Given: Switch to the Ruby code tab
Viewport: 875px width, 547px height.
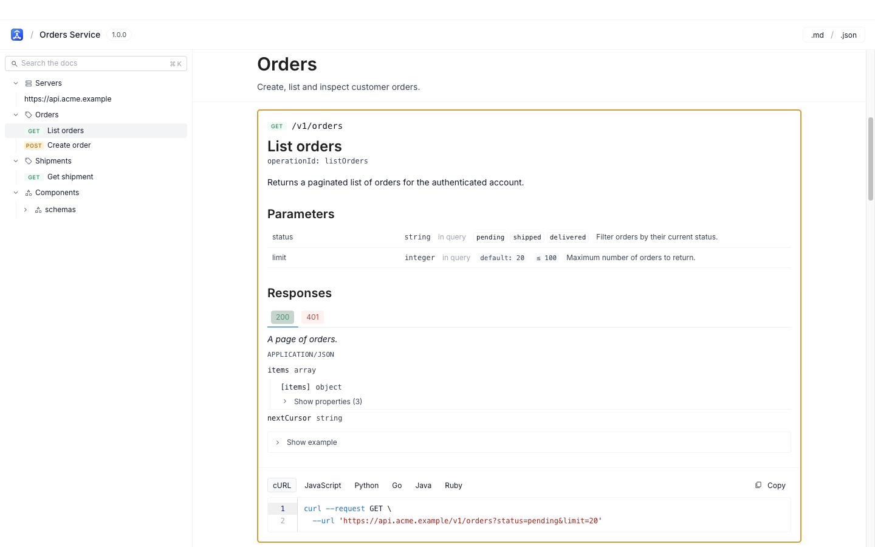Looking at the screenshot, I should [x=453, y=486].
